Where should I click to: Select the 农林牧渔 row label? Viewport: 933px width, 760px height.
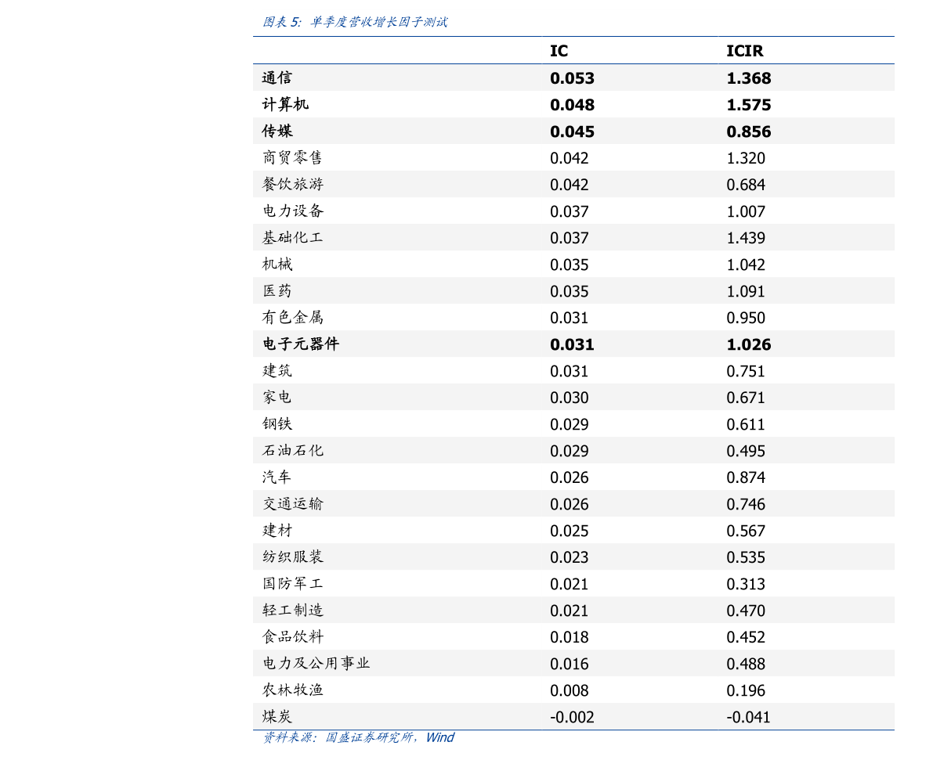tap(293, 690)
